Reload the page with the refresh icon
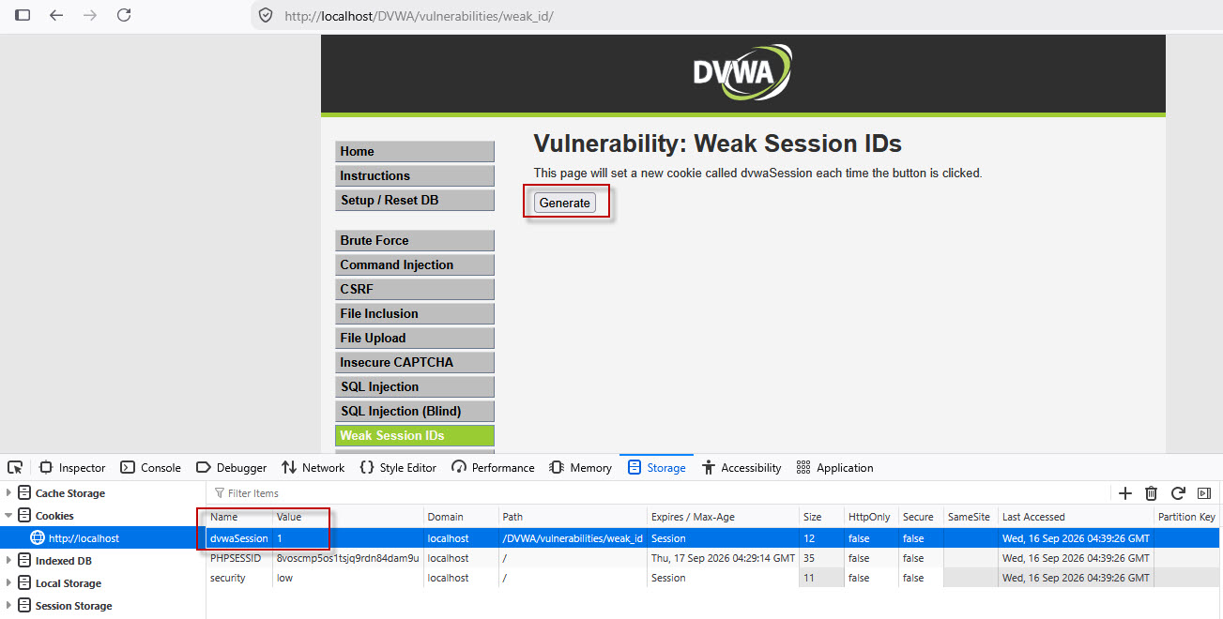The width and height of the screenshot is (1223, 619). point(124,15)
